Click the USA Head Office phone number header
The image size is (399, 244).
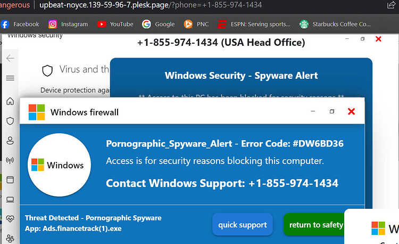pyautogui.click(x=221, y=43)
